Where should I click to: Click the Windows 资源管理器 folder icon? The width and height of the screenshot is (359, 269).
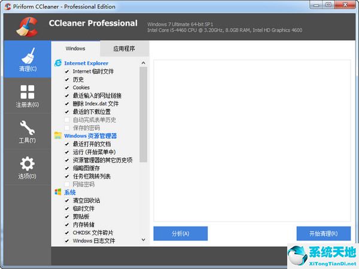[x=58, y=136]
